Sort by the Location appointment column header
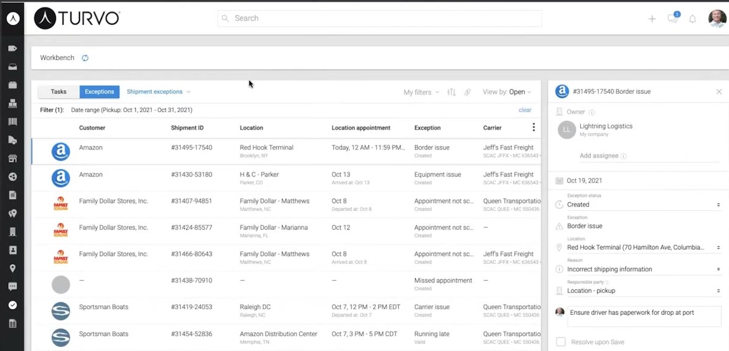Image resolution: width=729 pixels, height=351 pixels. 361,128
